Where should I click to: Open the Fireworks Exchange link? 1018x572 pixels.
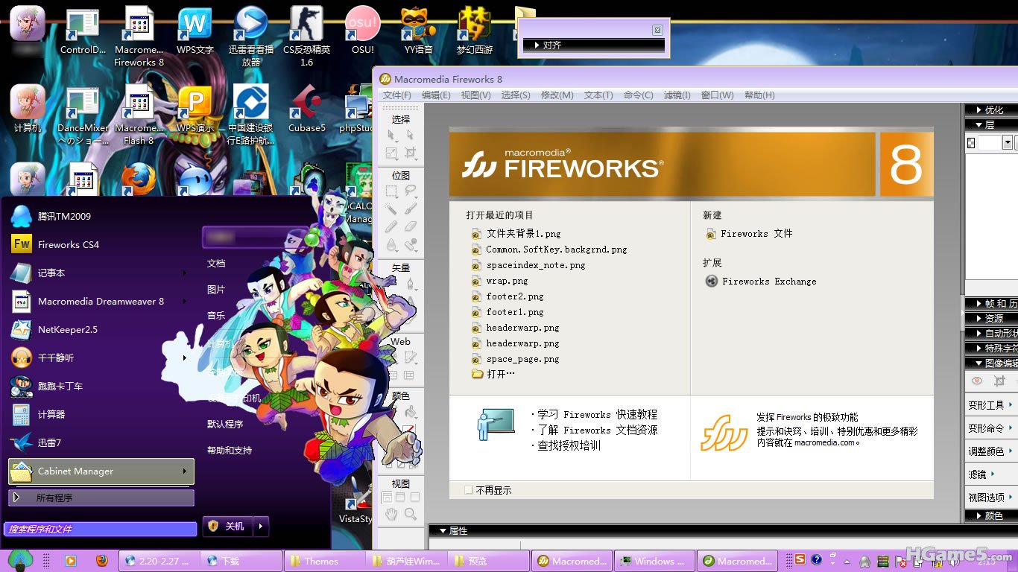[761, 282]
